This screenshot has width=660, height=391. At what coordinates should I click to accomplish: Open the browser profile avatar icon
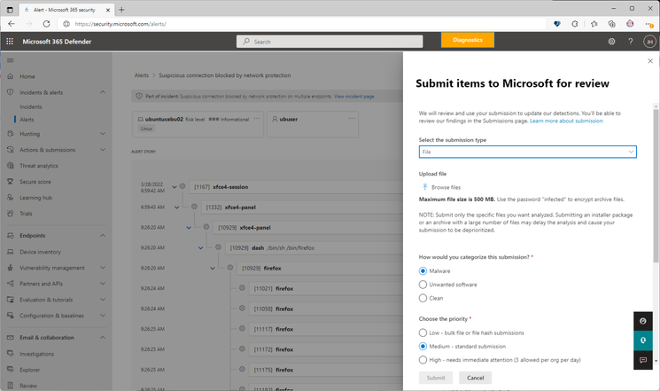(x=630, y=24)
